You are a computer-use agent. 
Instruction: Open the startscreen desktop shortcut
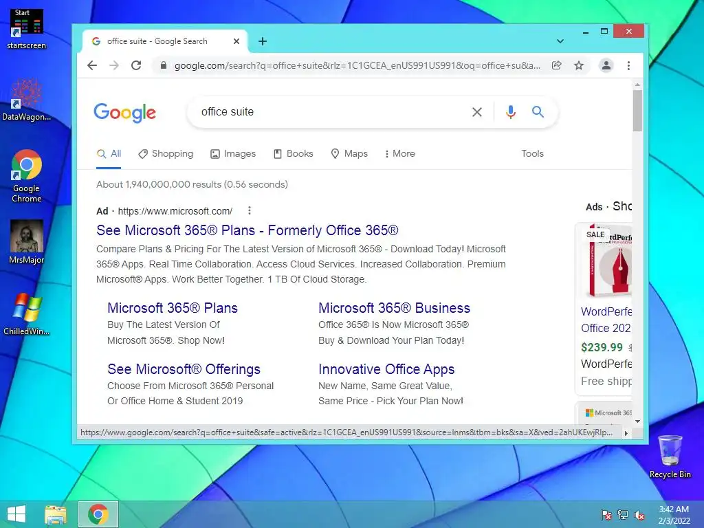(27, 29)
